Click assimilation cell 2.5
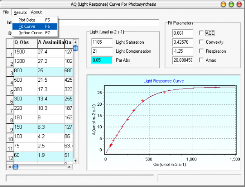 point(51,147)
